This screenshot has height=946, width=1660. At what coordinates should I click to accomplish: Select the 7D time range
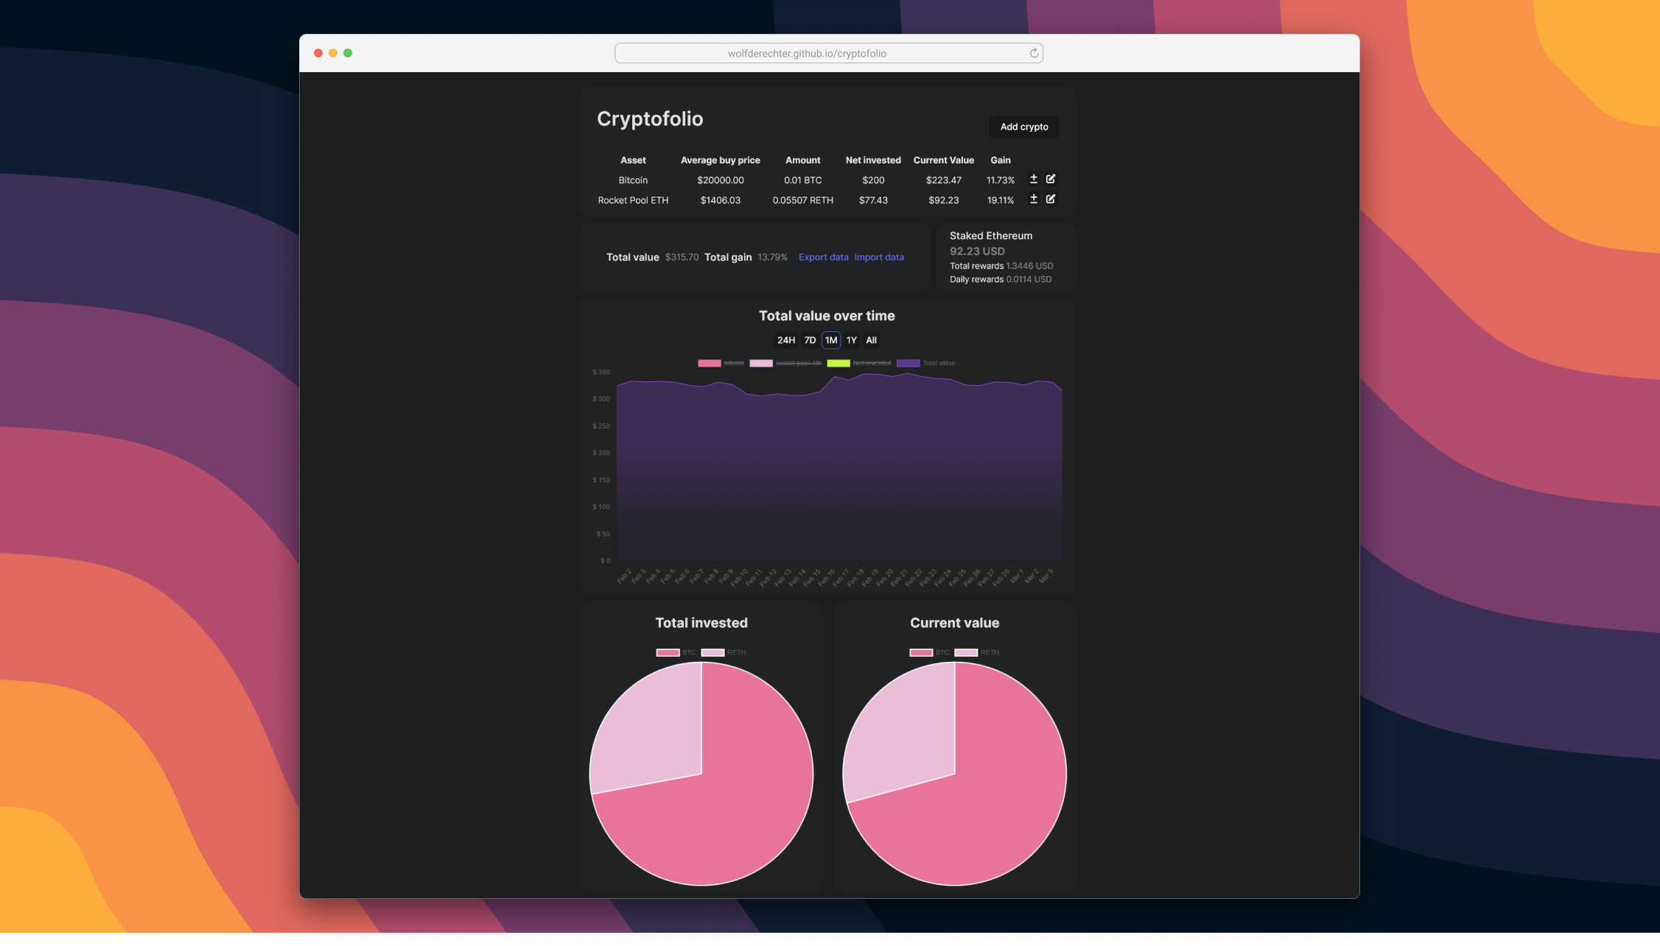pos(810,340)
